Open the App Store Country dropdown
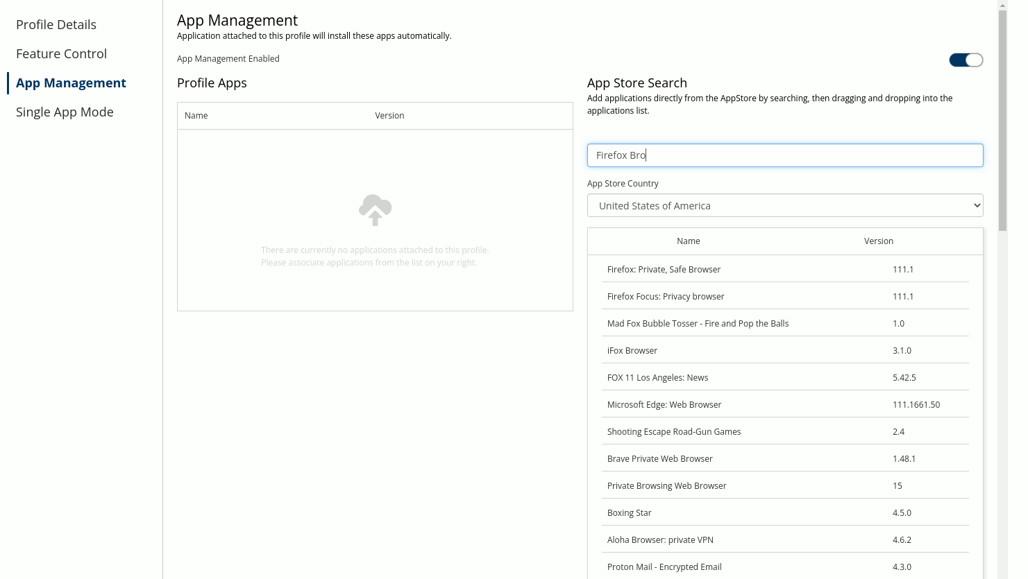This screenshot has height=579, width=1028. pos(784,205)
